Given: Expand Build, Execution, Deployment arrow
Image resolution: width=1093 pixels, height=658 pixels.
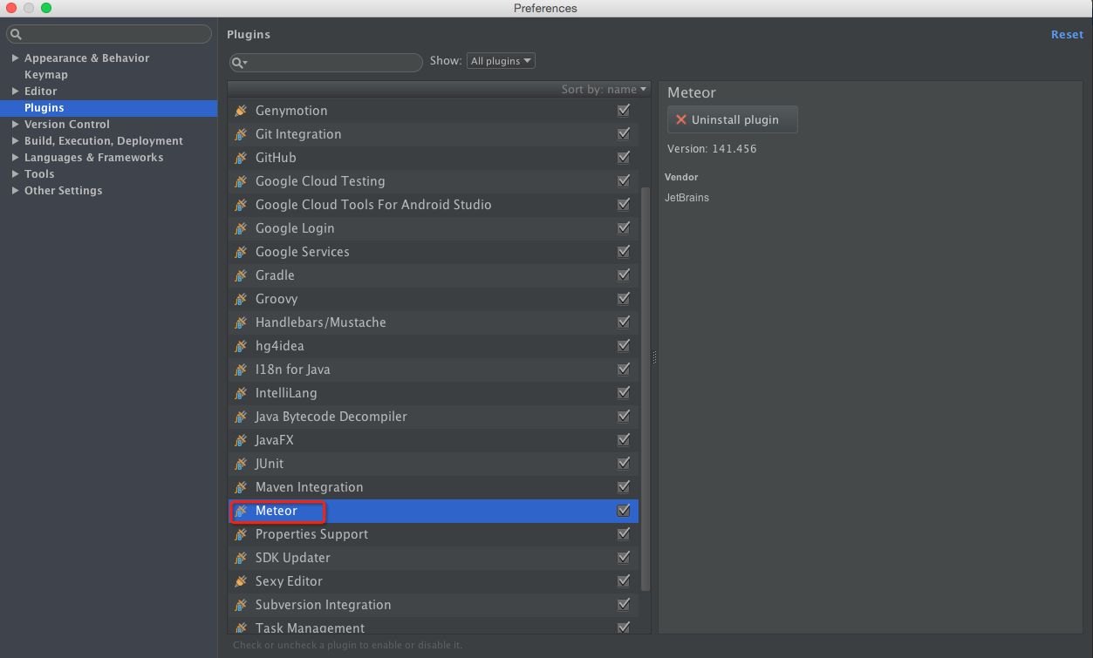Looking at the screenshot, I should (15, 141).
